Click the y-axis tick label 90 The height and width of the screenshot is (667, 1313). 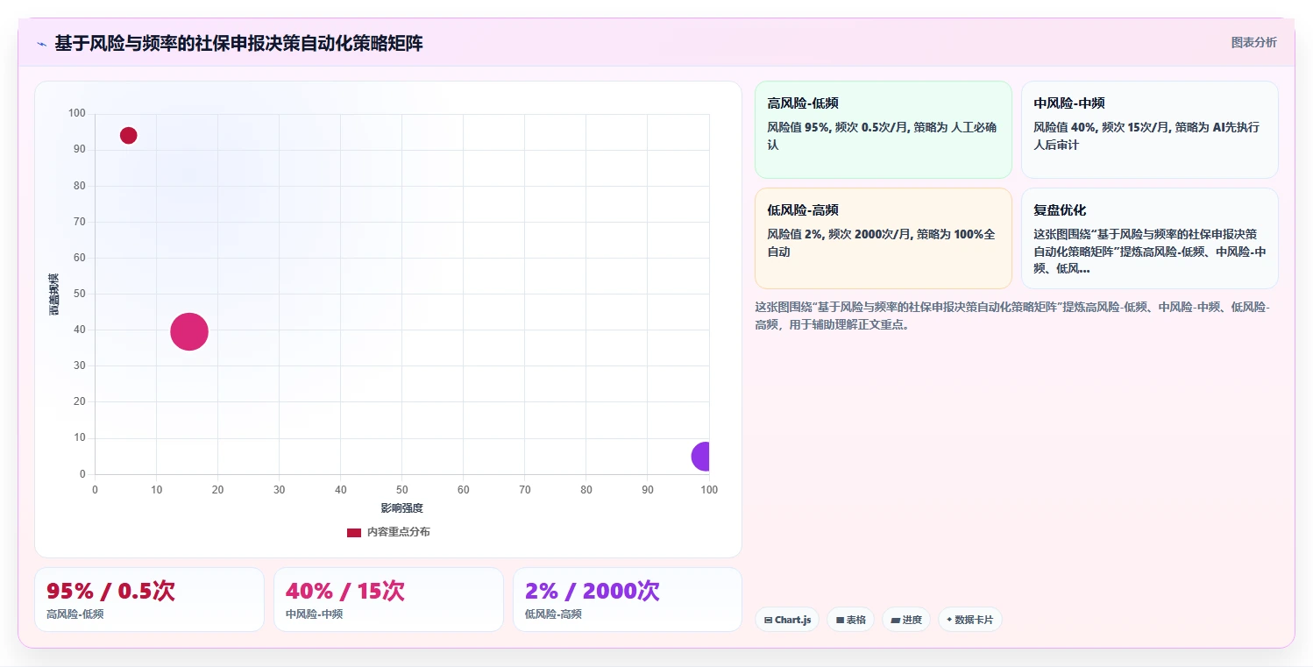[x=80, y=150]
